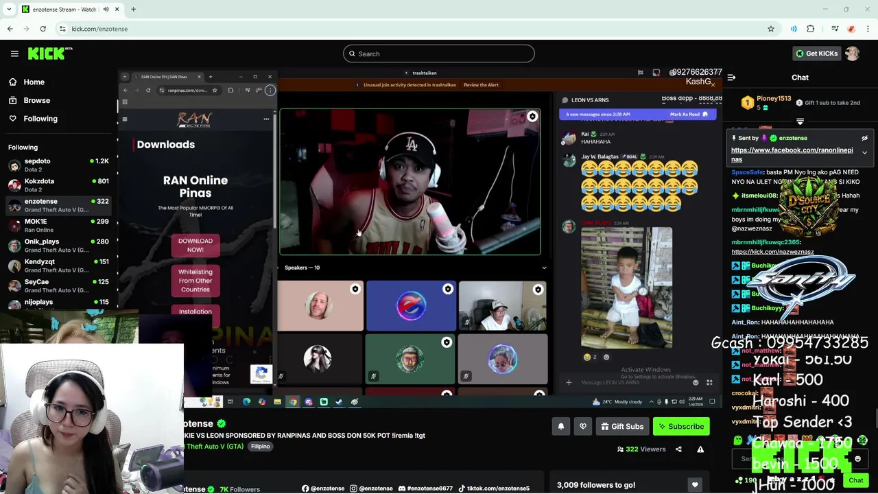Click the 322 Viewers count

point(641,449)
